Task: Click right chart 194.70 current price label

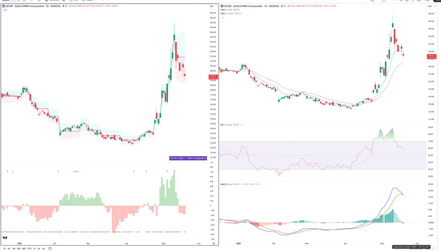Action: (x=431, y=56)
